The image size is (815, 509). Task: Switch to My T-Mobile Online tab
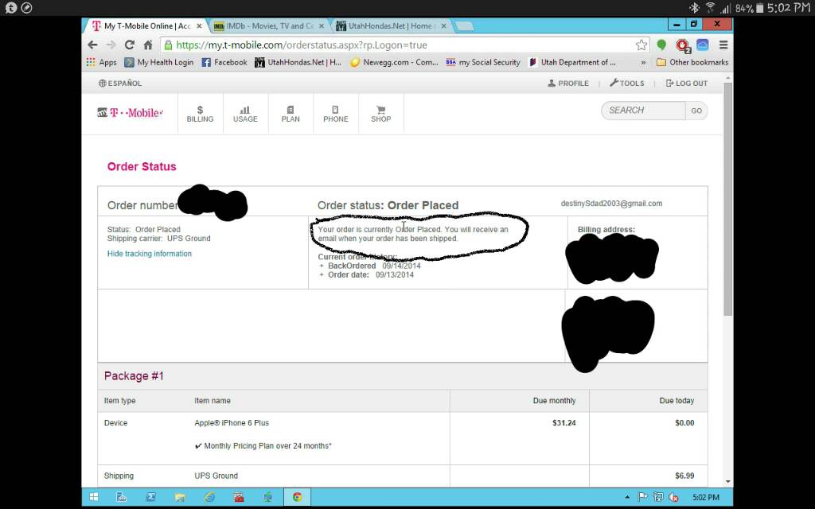146,26
